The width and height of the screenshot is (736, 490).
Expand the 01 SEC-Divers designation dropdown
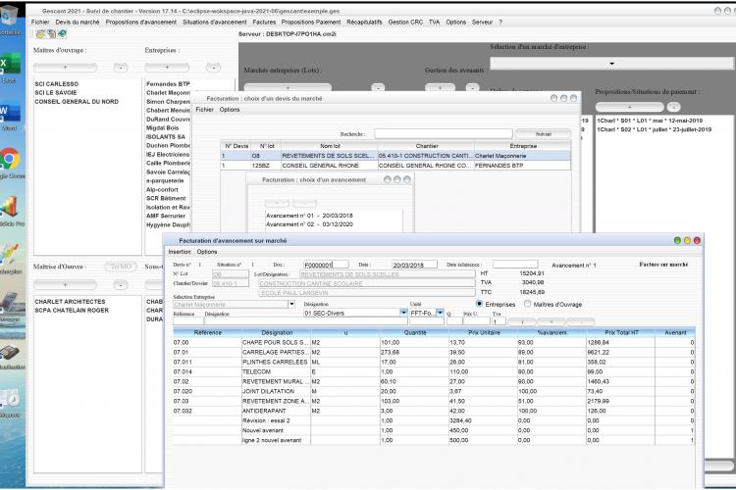click(403, 313)
